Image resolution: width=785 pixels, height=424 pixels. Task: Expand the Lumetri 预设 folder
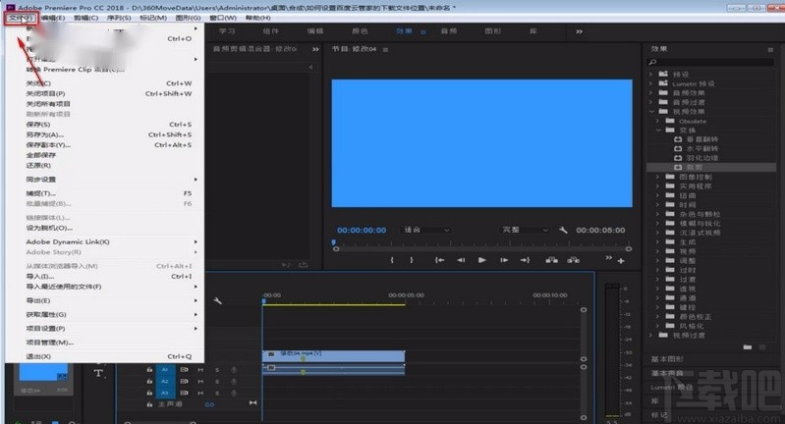tap(650, 85)
